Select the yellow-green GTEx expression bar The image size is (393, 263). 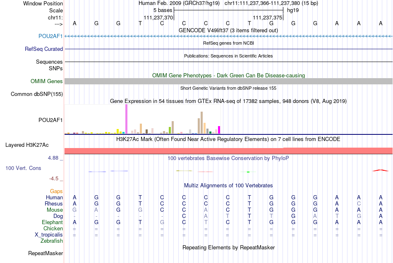pyautogui.click(x=170, y=130)
